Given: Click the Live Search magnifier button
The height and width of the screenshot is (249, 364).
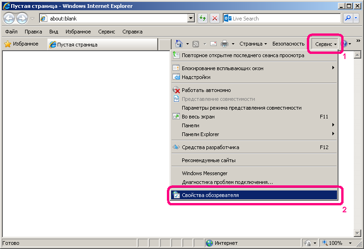Looking at the screenshot, I should point(348,19).
